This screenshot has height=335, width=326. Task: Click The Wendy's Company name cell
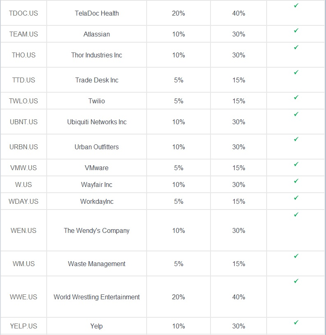coord(97,230)
